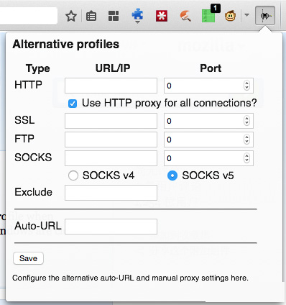286x305 pixels.
Task: Focus the HTTP URL/IP input field
Action: pos(111,86)
